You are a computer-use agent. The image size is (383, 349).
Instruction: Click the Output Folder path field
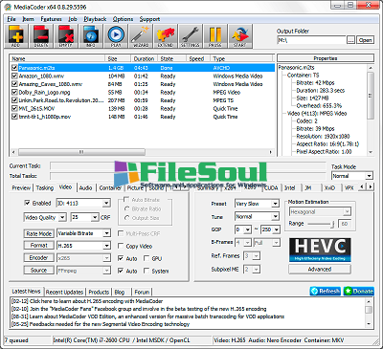(x=312, y=40)
